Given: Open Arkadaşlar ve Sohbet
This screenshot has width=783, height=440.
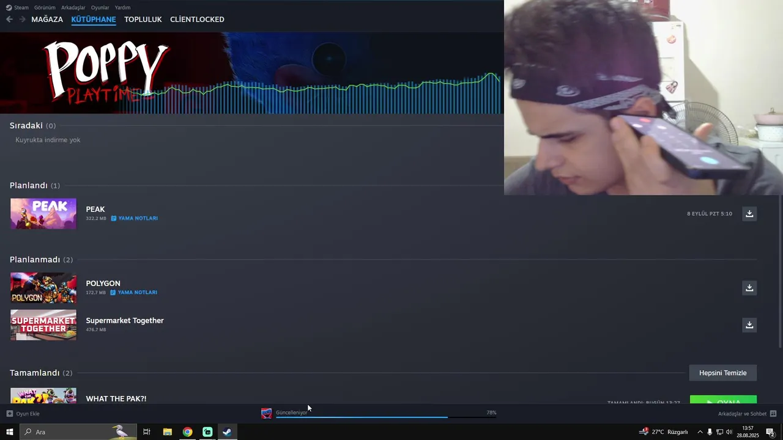Looking at the screenshot, I should 747,414.
